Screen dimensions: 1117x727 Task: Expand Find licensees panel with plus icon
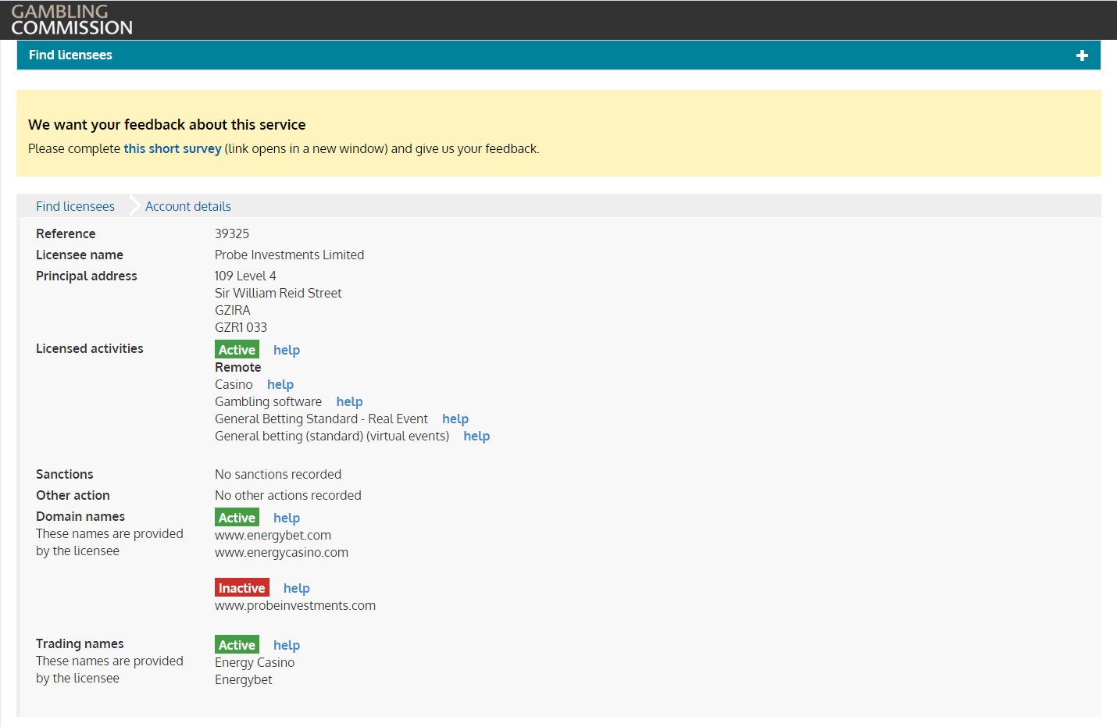pos(1082,55)
